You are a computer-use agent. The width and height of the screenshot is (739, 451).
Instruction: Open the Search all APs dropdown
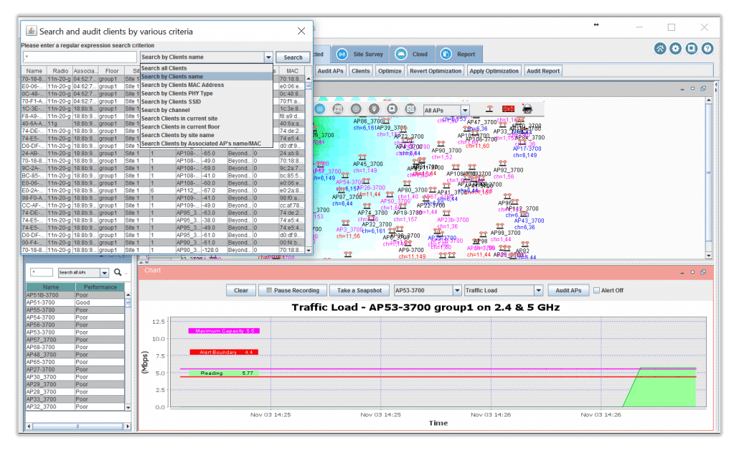click(105, 273)
